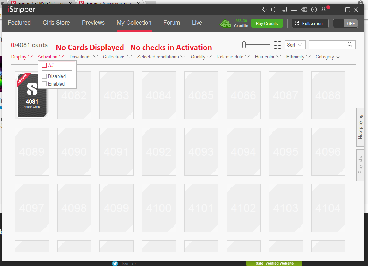Close the browser tab titled Forum / FANSIGN

(x=70, y=3)
